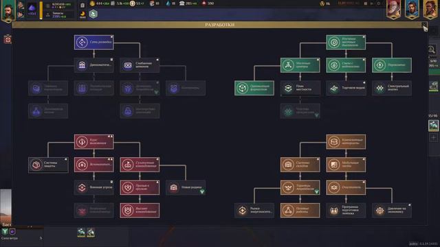Select the red-hooded rival faction portrait
This screenshot has width=440, height=247.
pyautogui.click(x=393, y=9)
